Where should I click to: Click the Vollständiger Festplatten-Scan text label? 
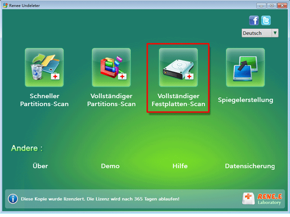[178, 100]
